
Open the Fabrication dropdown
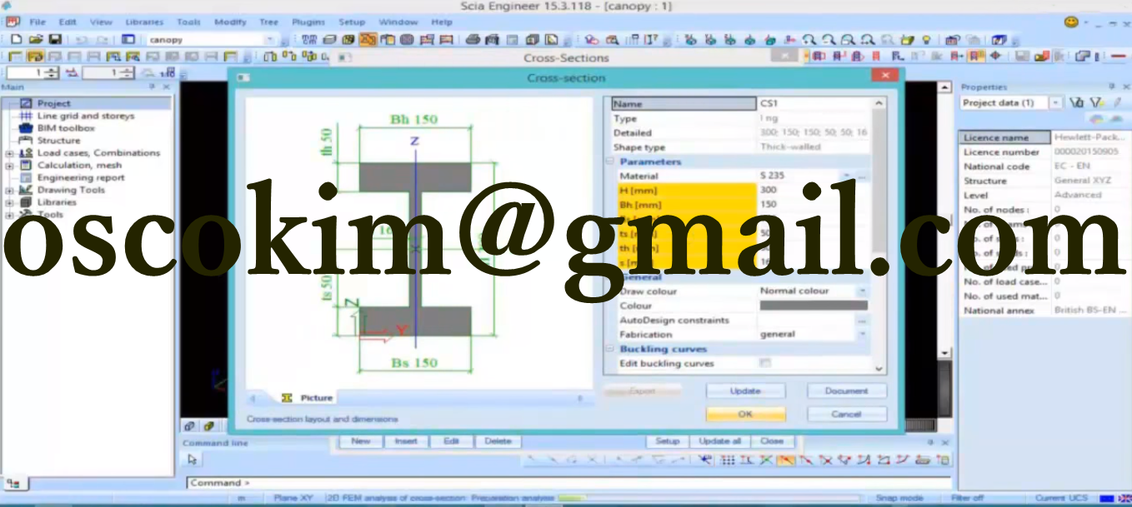tap(862, 335)
